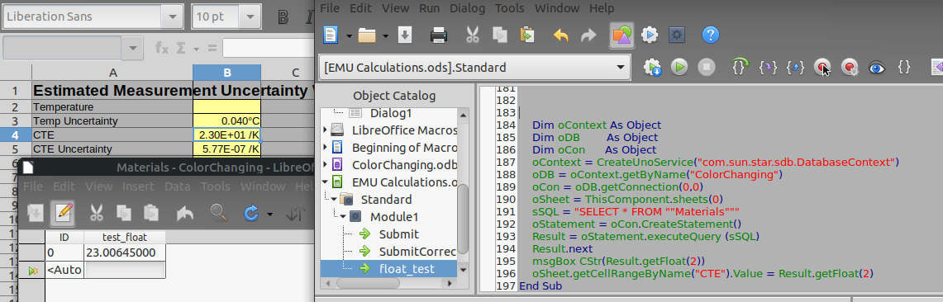Click Calc cell B4 showing 2.30E+01 /K
This screenshot has width=943, height=302.
226,135
